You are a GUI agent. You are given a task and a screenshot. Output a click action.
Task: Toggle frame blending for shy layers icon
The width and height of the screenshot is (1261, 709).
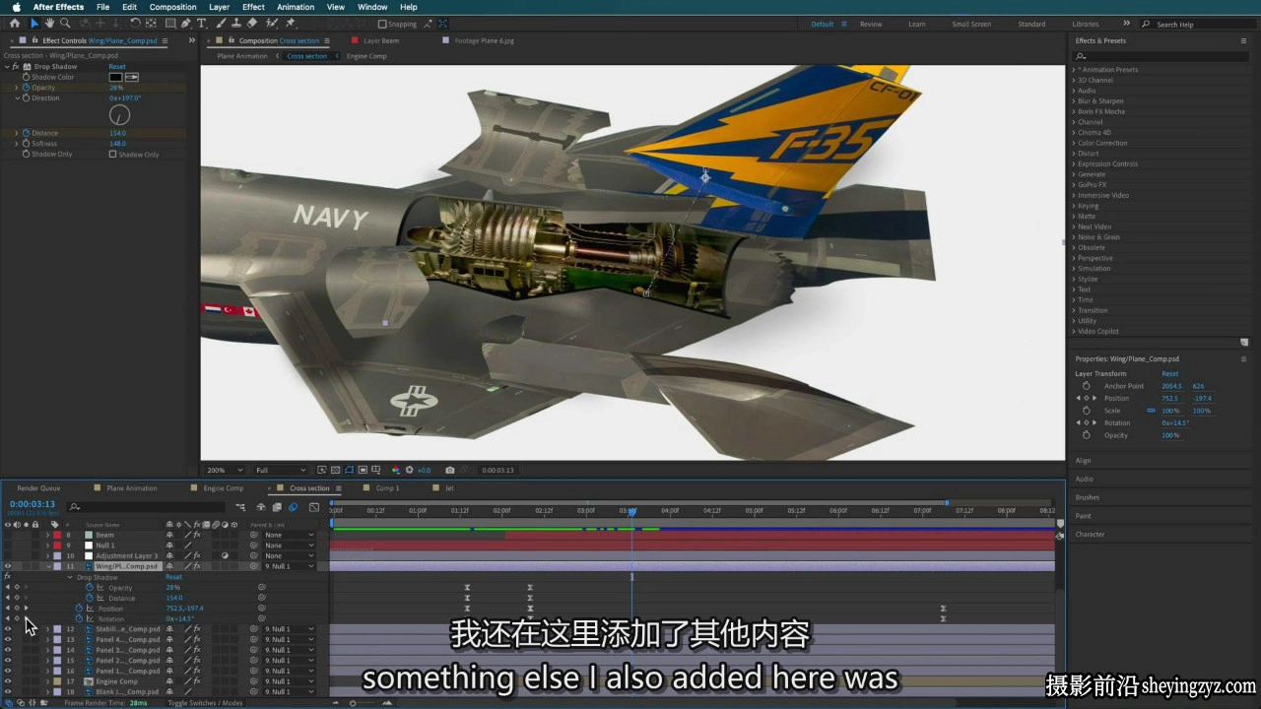coord(277,507)
